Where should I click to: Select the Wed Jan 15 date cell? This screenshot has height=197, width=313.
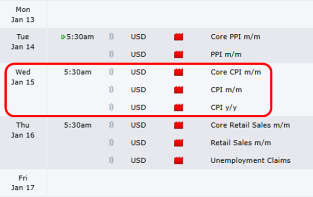[22, 77]
